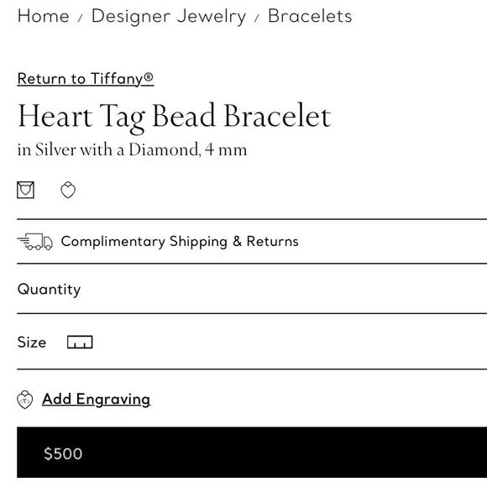487x487 pixels.
Task: Expand the Size selector row
Action: click(252, 342)
